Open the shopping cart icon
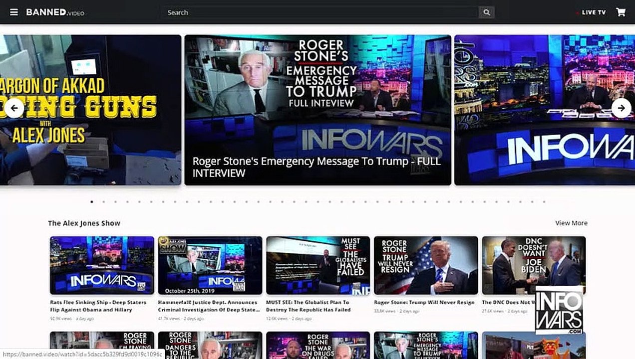This screenshot has width=635, height=359. pos(621,12)
